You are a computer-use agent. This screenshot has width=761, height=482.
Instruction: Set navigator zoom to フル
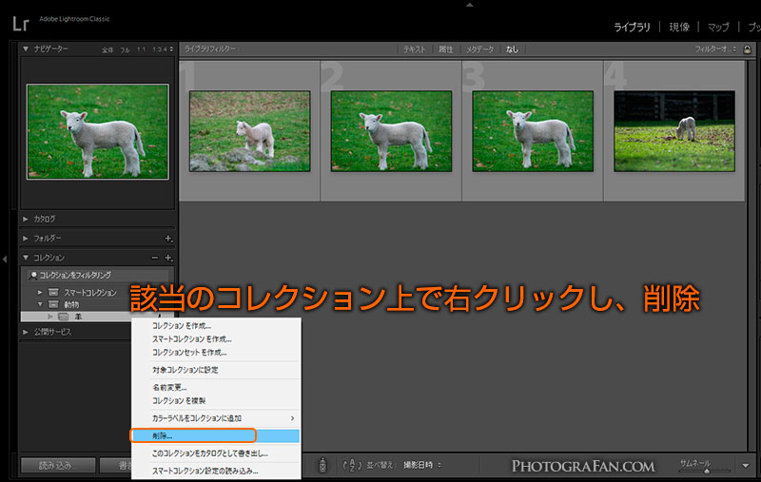(126, 49)
